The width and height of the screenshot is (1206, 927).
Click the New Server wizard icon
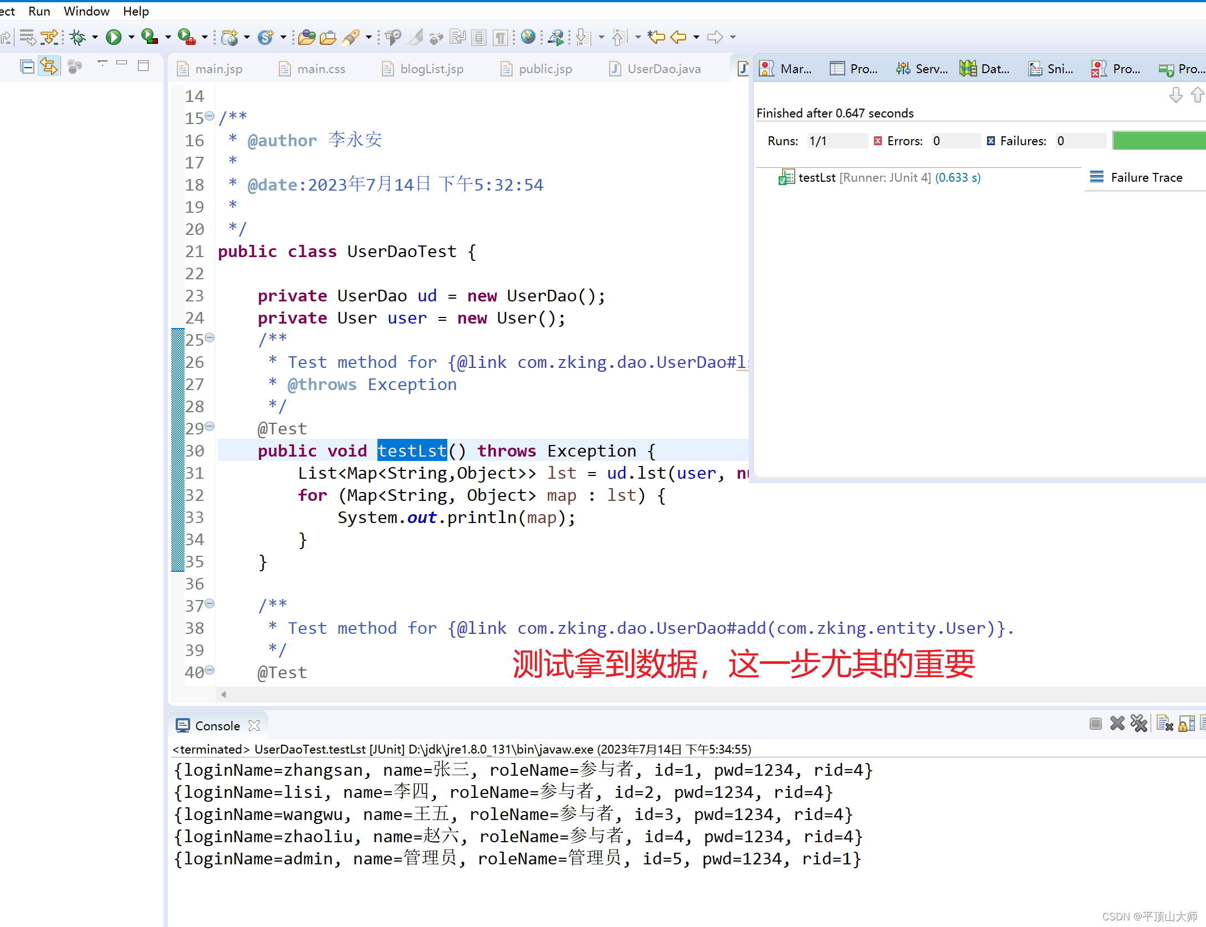pyautogui.click(x=229, y=37)
